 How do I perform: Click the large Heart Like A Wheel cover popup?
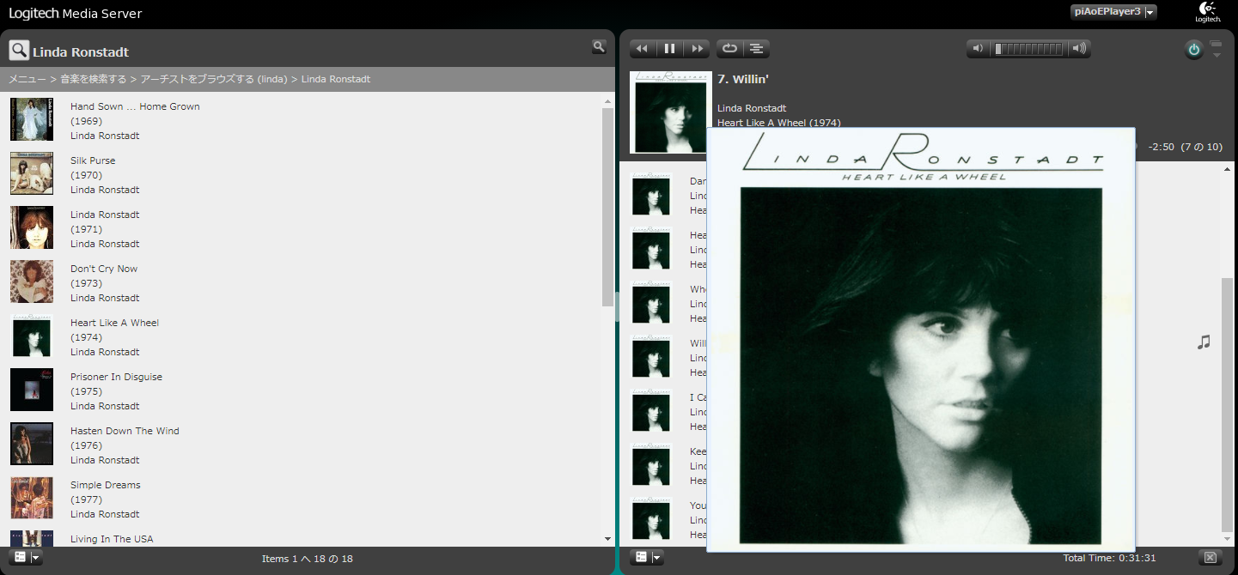pyautogui.click(x=921, y=340)
